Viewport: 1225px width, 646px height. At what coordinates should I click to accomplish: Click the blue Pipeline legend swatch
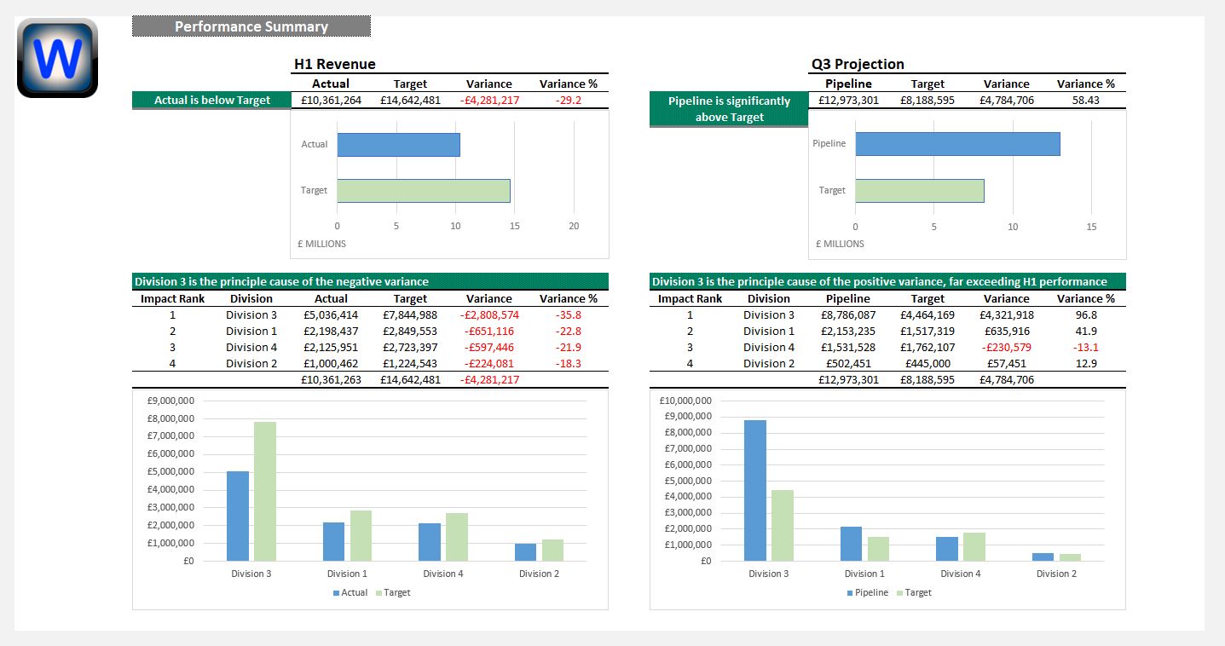tap(850, 592)
